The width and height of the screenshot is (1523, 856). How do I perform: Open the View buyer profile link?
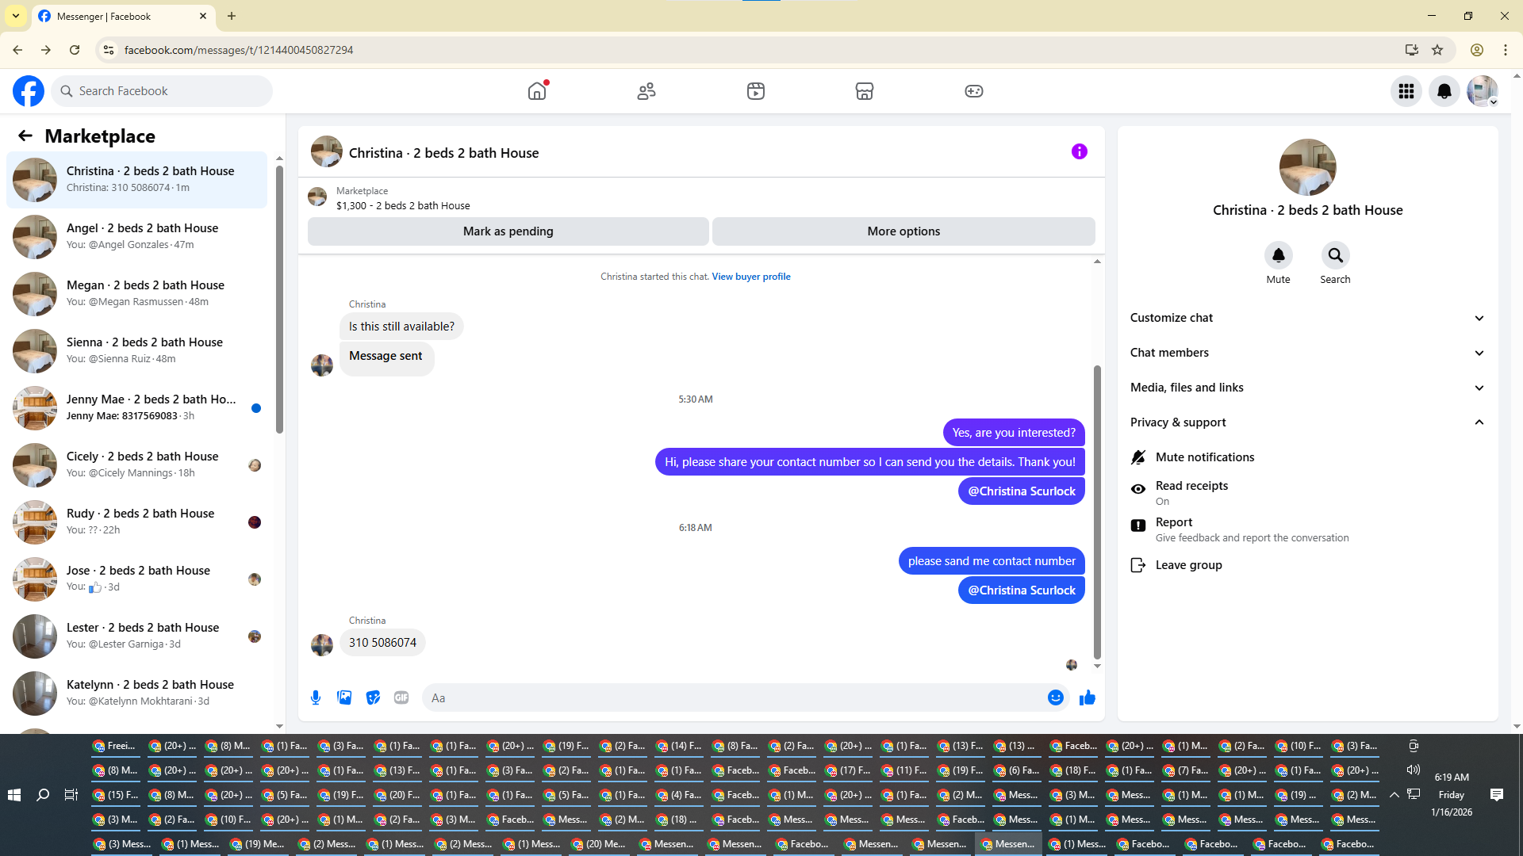[750, 277]
